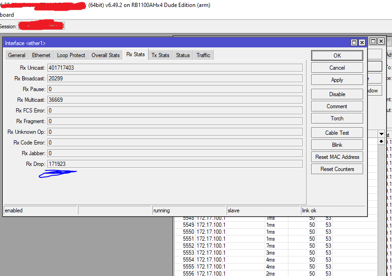Click Reset MAC Address
The width and height of the screenshot is (392, 276).
337,157
